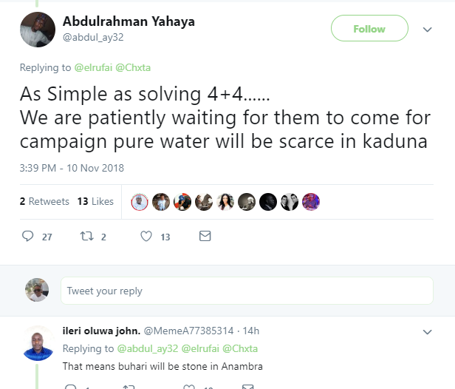
Task: View the 13 Likes list
Action: coord(95,201)
